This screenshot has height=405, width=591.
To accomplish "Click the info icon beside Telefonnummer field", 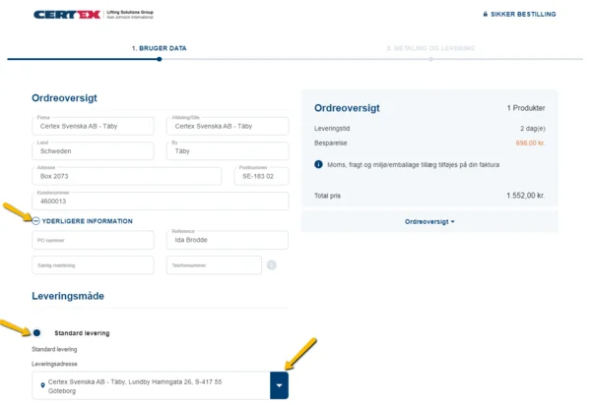I will tap(272, 265).
